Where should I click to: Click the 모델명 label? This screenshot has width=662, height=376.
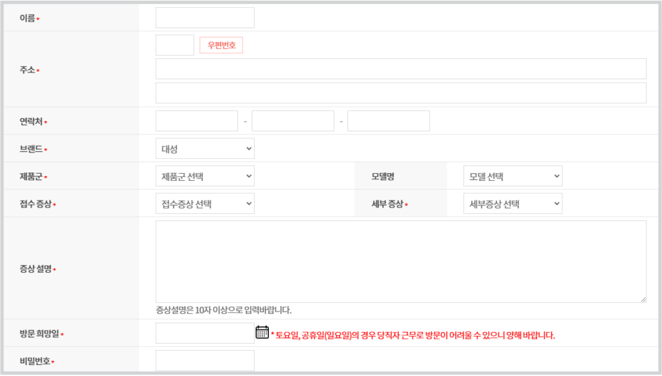(x=383, y=177)
